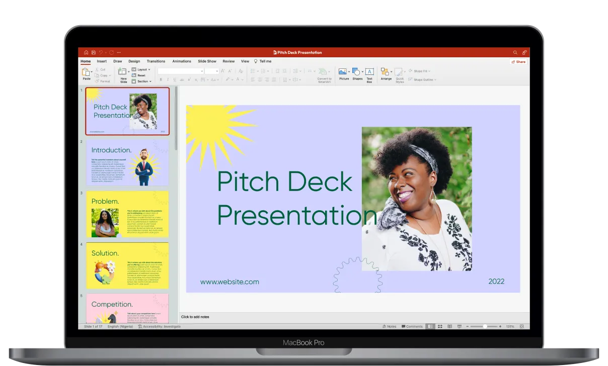This screenshot has width=608, height=366.
Task: Expand the Section dropdown
Action: click(142, 81)
